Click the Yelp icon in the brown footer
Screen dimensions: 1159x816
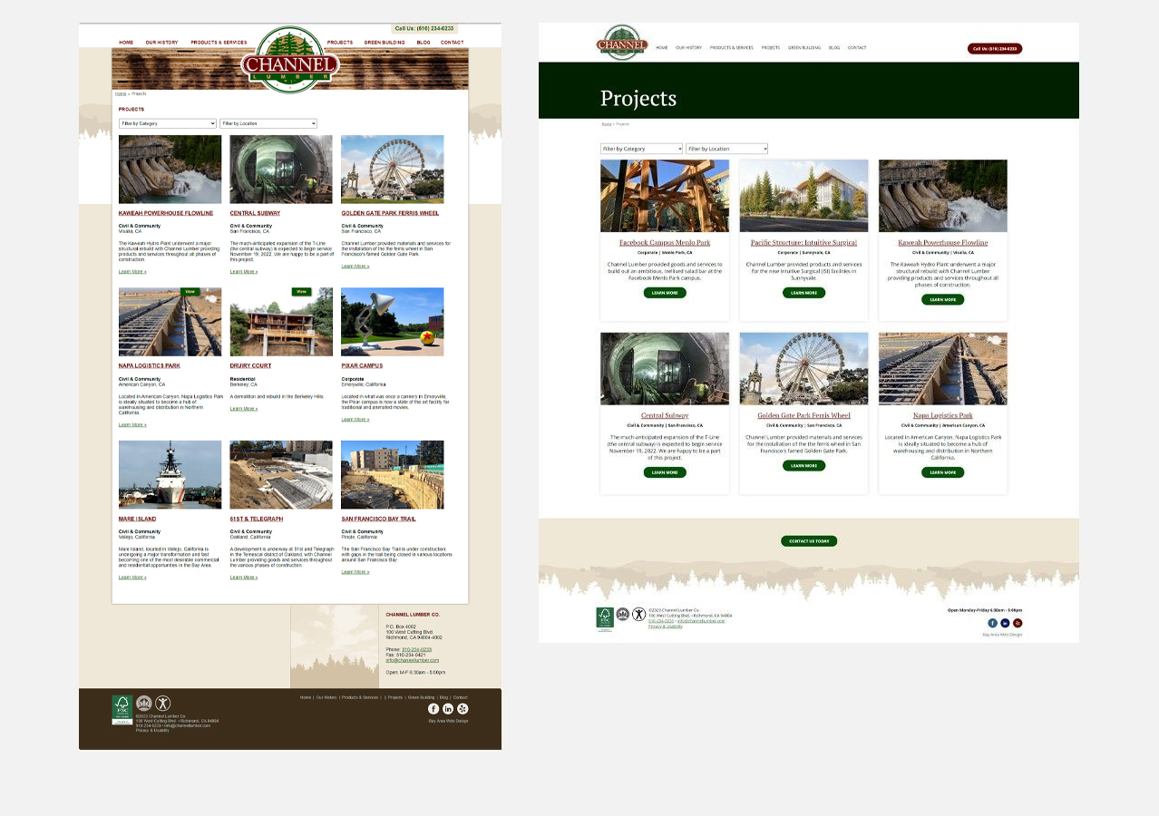point(463,709)
